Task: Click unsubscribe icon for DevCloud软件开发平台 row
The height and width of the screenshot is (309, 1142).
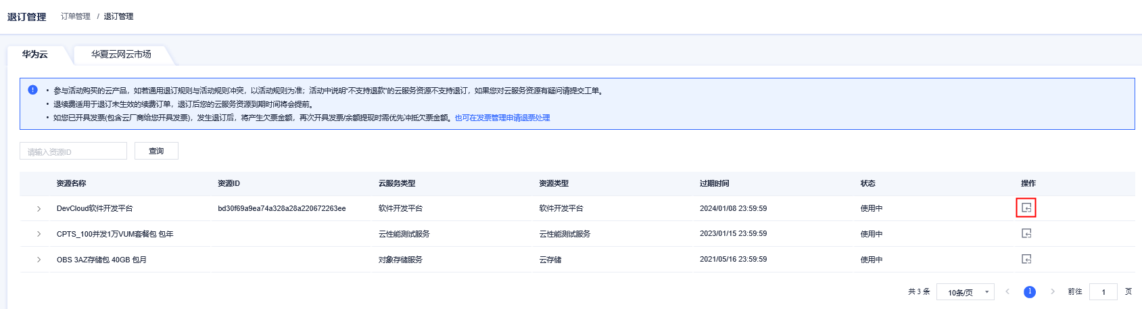Action: 1026,208
